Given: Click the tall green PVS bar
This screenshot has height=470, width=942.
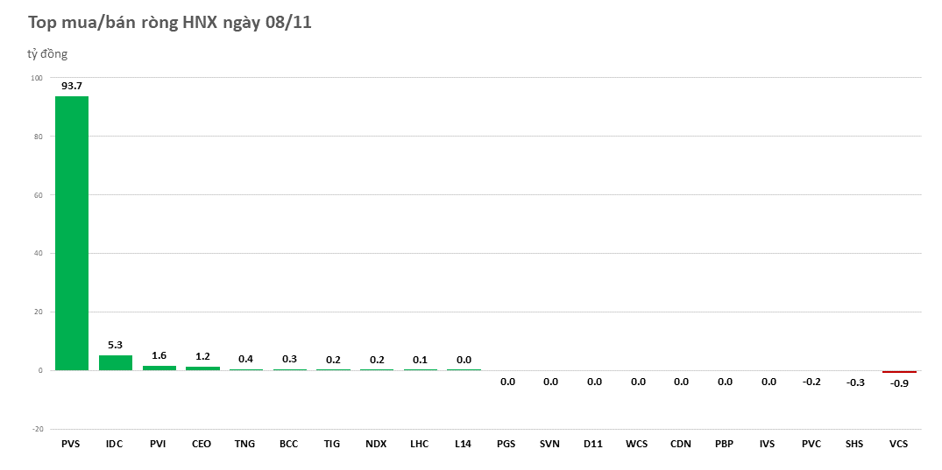Looking at the screenshot, I should 72,233.
